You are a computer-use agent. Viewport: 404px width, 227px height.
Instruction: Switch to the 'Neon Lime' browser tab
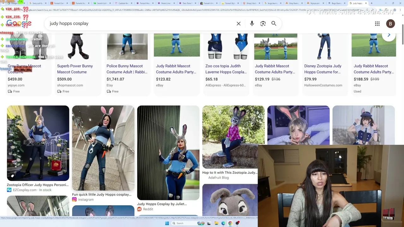[x=165, y=3]
